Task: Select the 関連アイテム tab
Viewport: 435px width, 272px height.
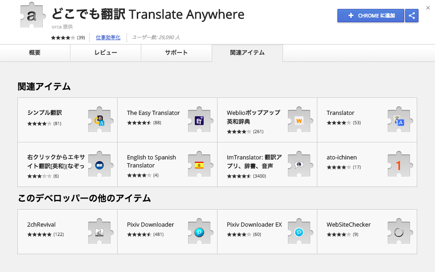Action: tap(247, 53)
